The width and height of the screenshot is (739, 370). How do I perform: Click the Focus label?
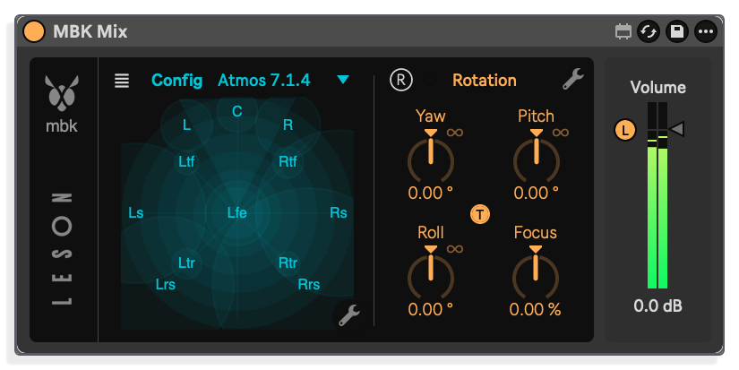pyautogui.click(x=535, y=232)
